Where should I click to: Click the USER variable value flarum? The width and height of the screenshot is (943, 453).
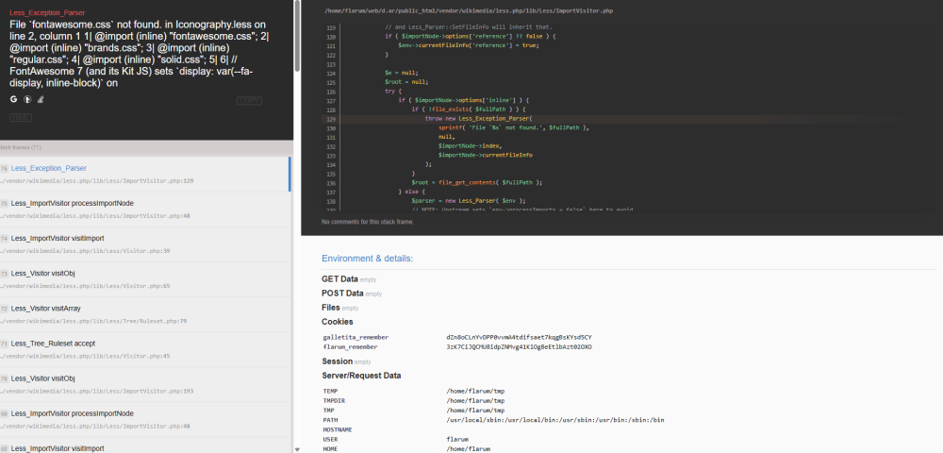pos(457,439)
